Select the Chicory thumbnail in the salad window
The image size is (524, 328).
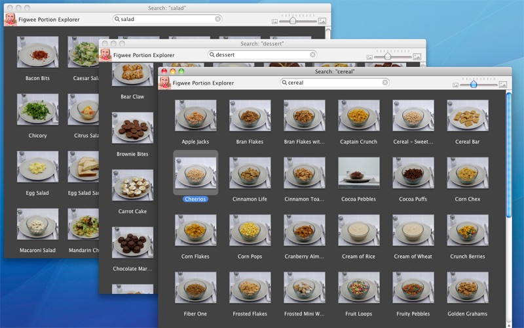click(38, 109)
